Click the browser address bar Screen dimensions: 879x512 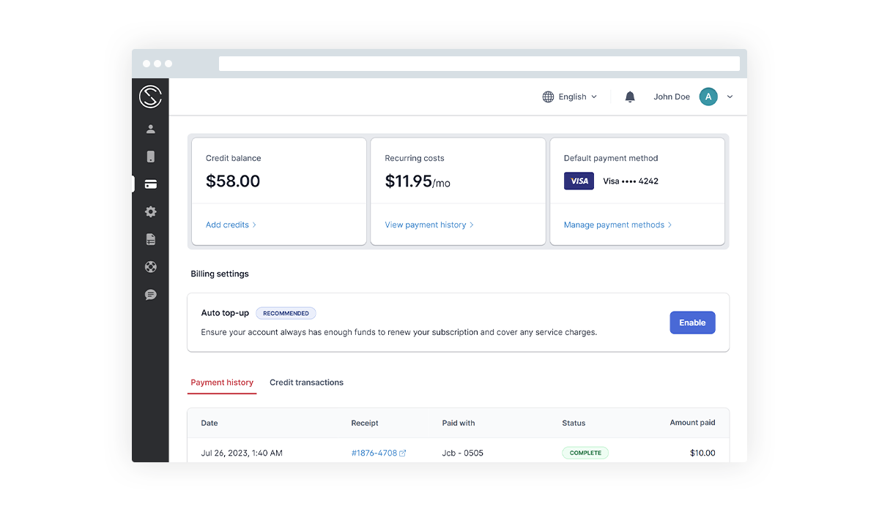point(479,64)
